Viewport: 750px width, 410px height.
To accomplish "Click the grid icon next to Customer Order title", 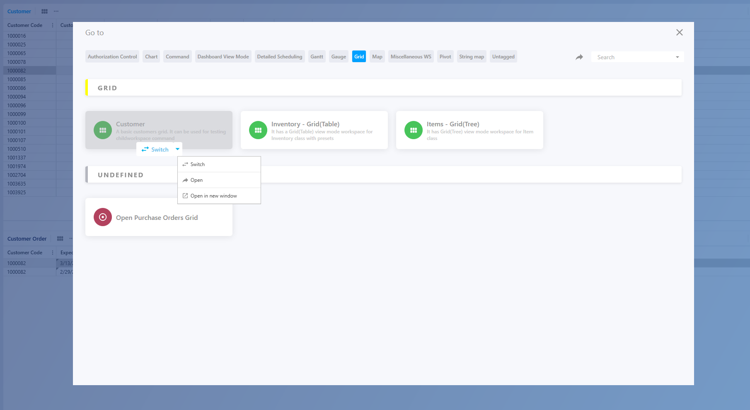I will (60, 238).
